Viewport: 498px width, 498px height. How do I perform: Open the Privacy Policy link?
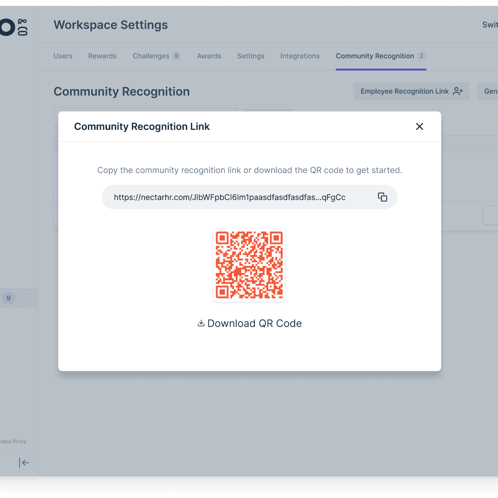coord(13,441)
